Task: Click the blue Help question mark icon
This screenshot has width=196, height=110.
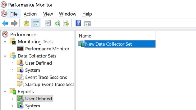Action: pyautogui.click(x=78, y=23)
